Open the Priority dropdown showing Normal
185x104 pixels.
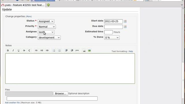(47, 27)
